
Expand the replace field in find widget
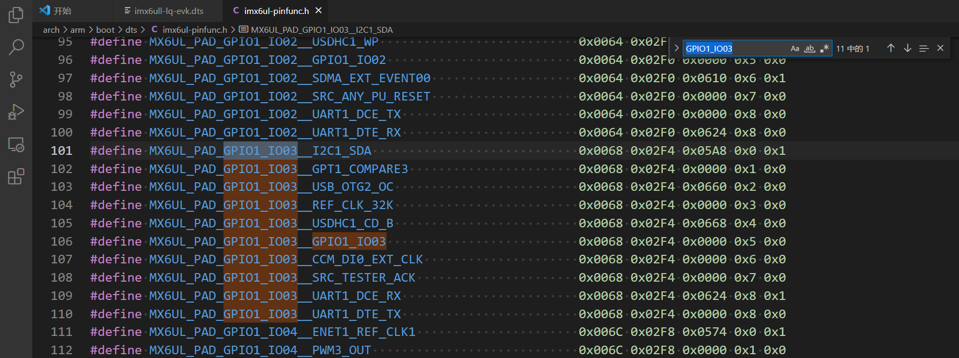tap(676, 48)
